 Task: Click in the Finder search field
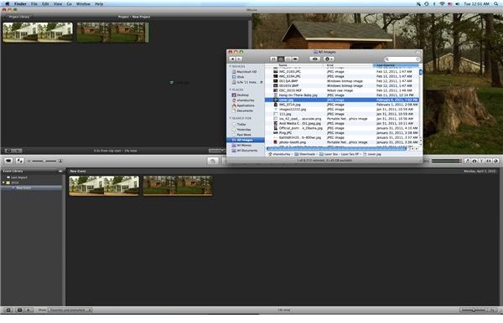402,59
